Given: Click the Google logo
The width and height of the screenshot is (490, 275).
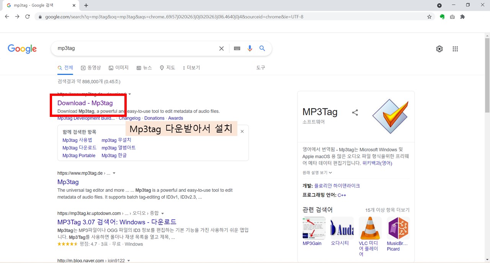Looking at the screenshot, I should 22,49.
